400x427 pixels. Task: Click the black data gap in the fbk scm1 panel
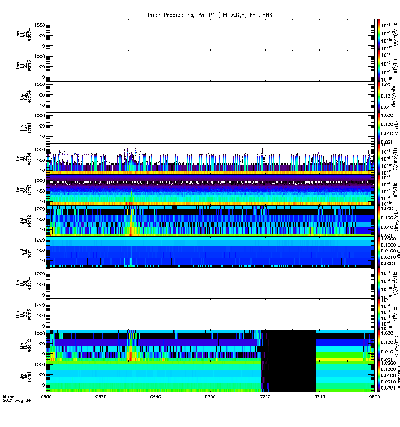coord(289,377)
